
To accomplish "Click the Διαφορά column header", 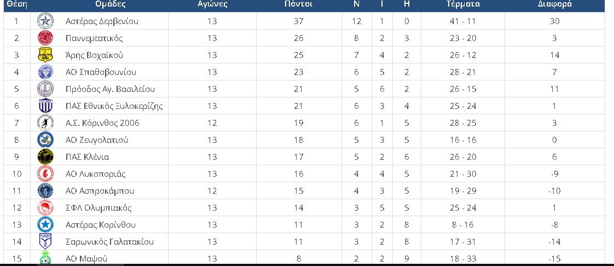I will coord(554,4).
